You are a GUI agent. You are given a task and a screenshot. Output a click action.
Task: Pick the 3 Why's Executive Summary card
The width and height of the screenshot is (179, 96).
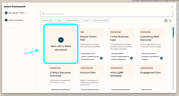[x=61, y=77]
